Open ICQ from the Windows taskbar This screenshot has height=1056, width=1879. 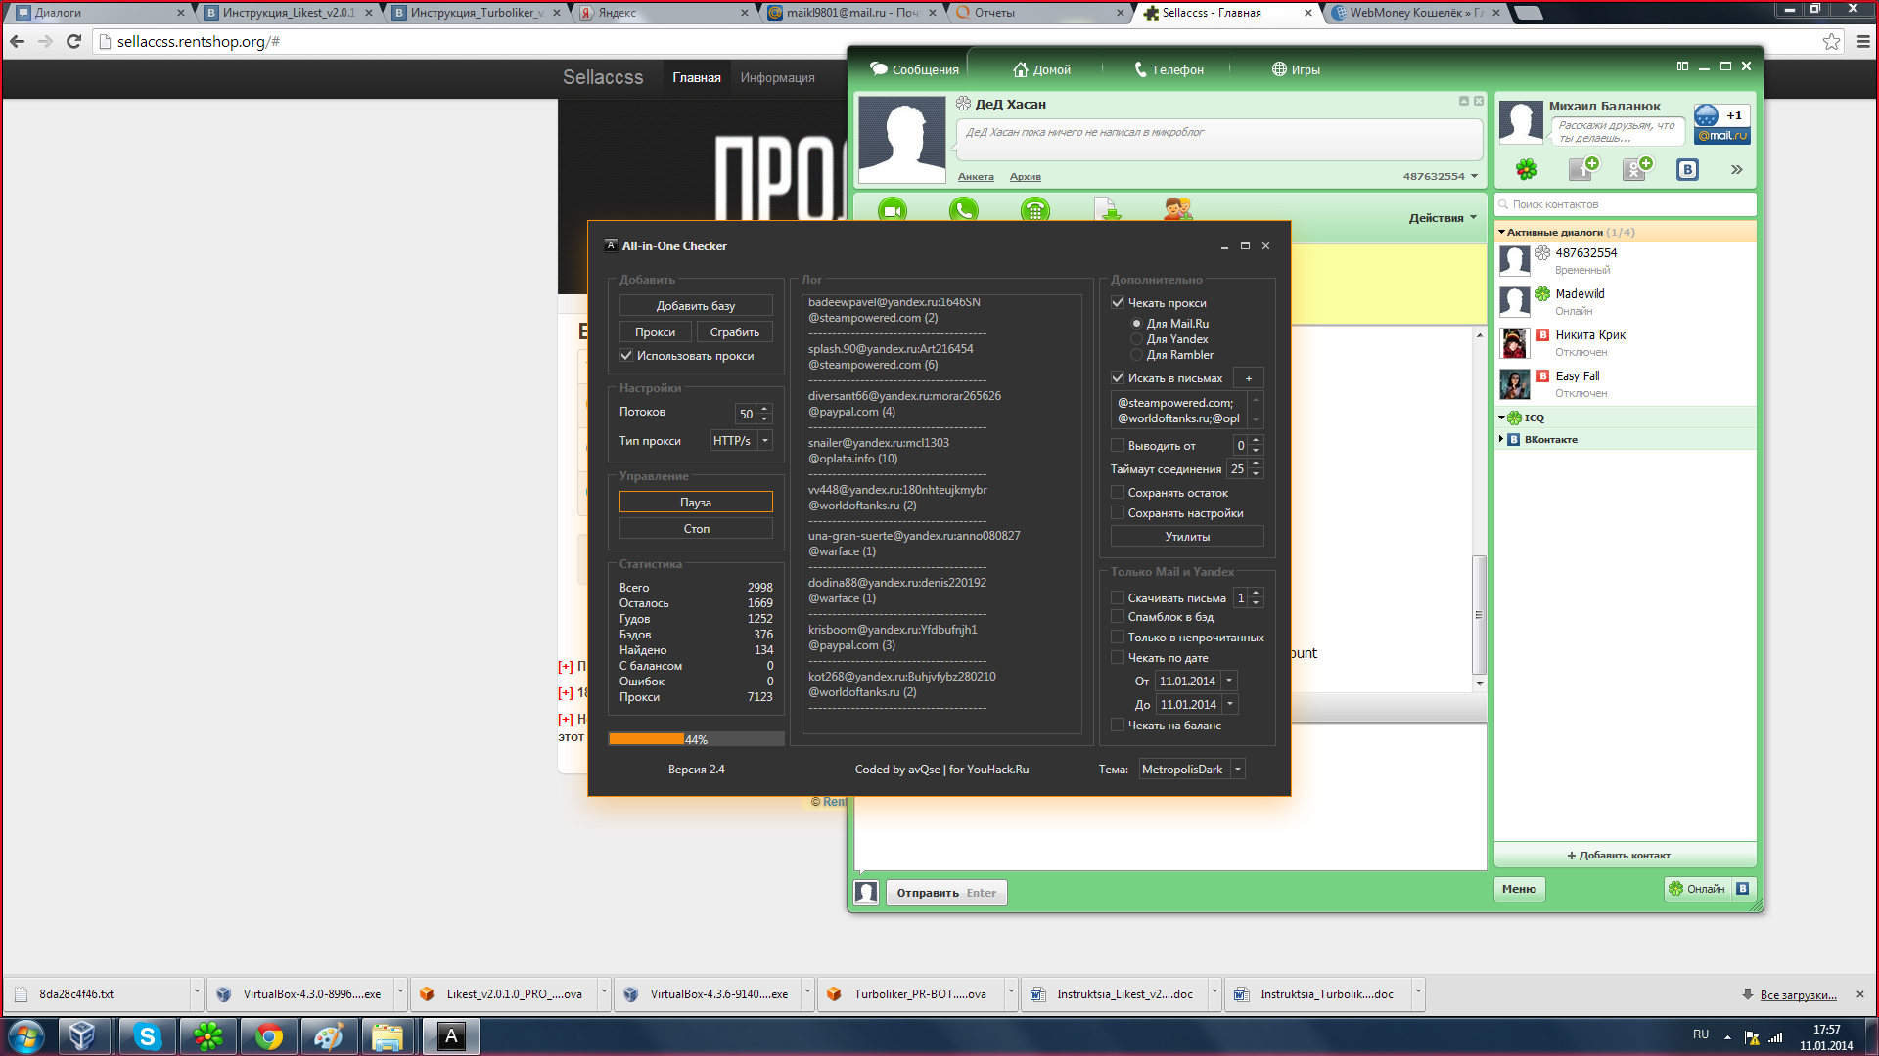[207, 1036]
